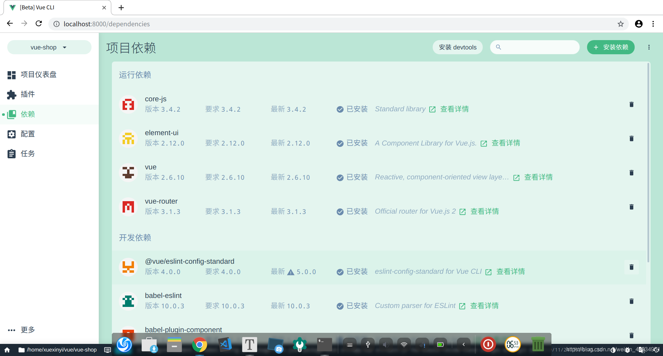Click the 5.0.0 update warning triangle icon

[291, 272]
